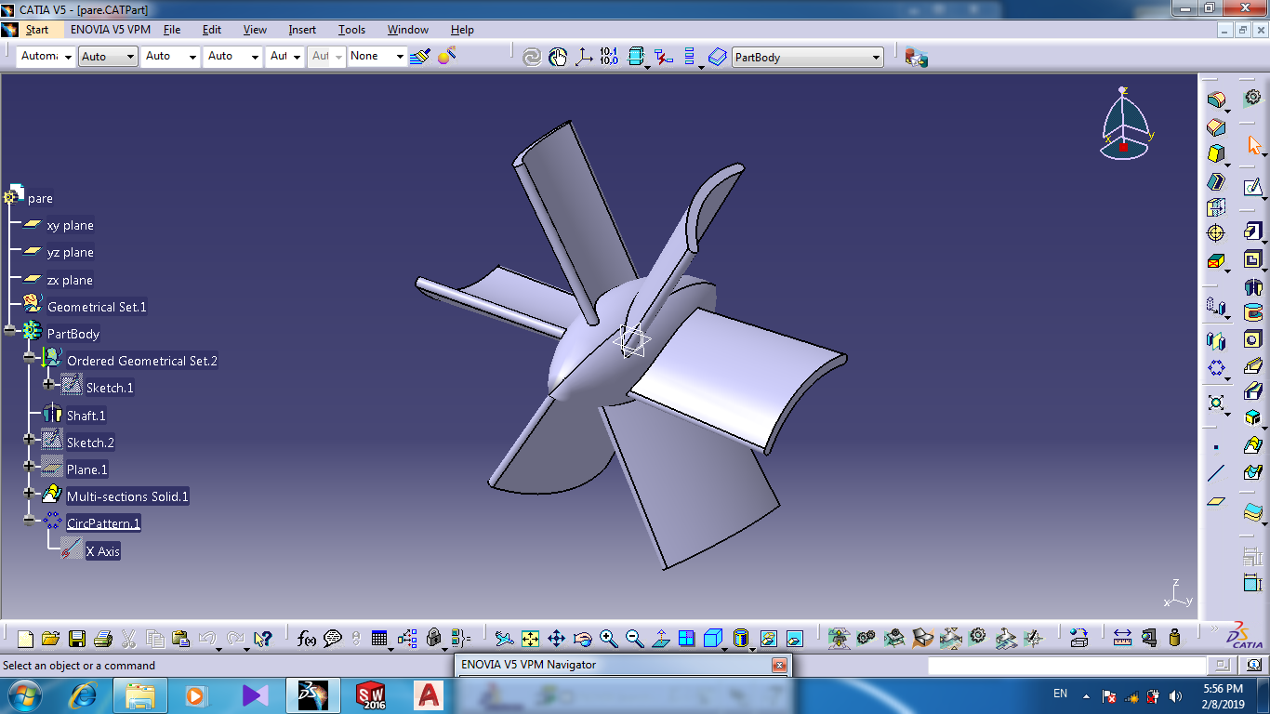1270x714 pixels.
Task: Click the Measure Between icon
Action: point(1122,639)
